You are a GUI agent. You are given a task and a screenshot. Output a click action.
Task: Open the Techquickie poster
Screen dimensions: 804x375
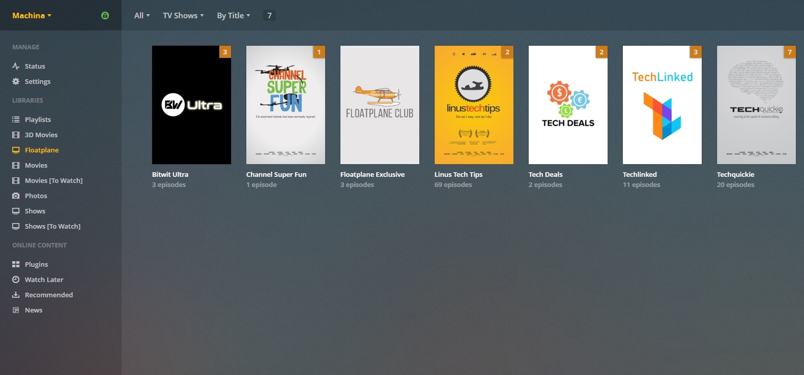(x=756, y=105)
